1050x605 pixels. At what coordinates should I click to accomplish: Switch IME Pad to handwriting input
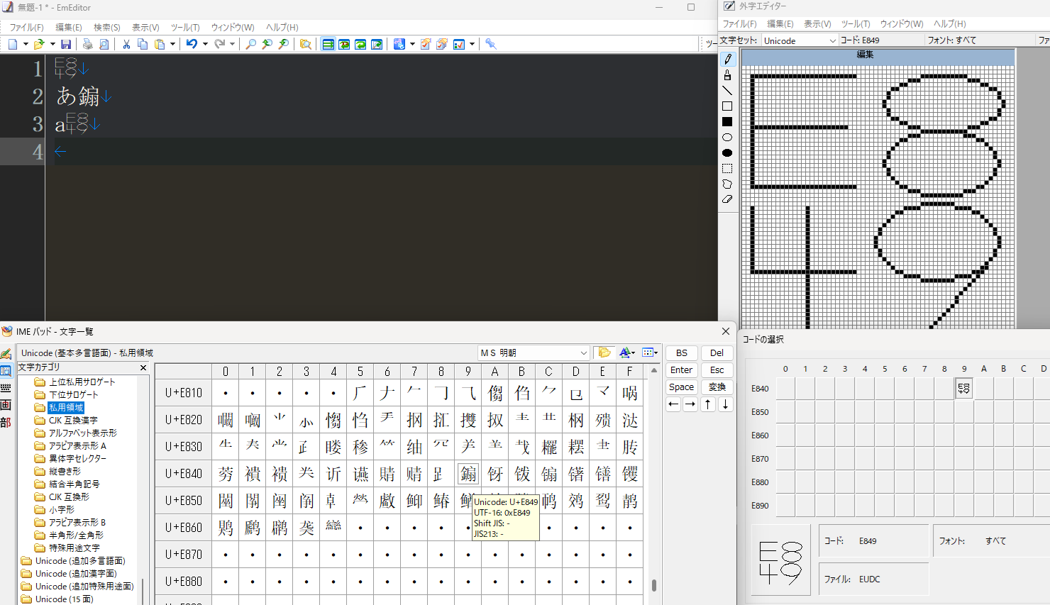[6, 353]
